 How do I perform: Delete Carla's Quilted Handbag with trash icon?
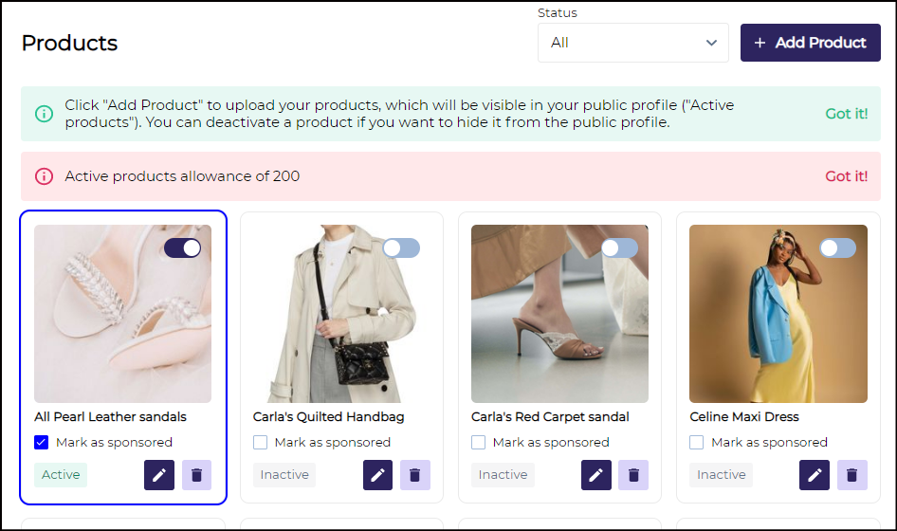pos(415,475)
